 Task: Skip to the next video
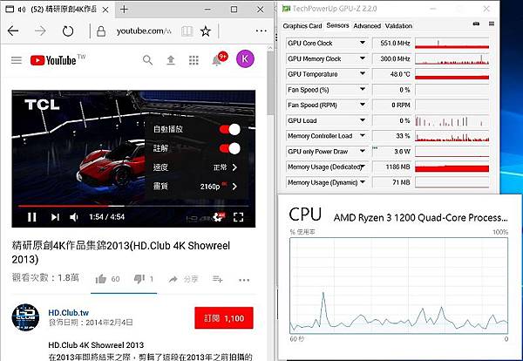tap(55, 217)
